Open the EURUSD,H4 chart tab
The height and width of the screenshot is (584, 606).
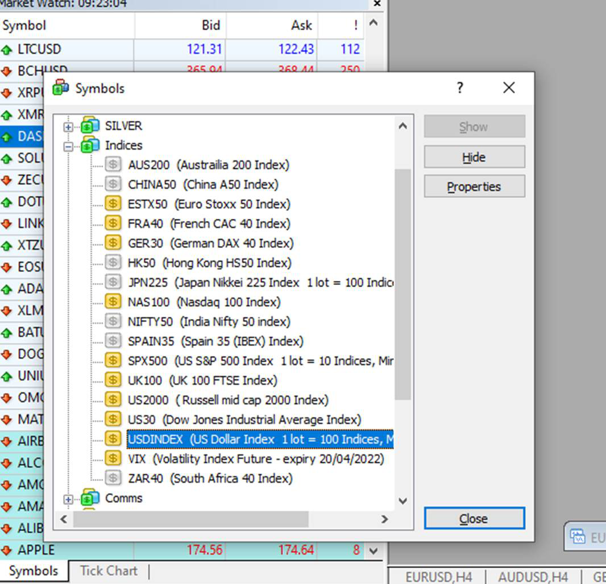pyautogui.click(x=439, y=577)
